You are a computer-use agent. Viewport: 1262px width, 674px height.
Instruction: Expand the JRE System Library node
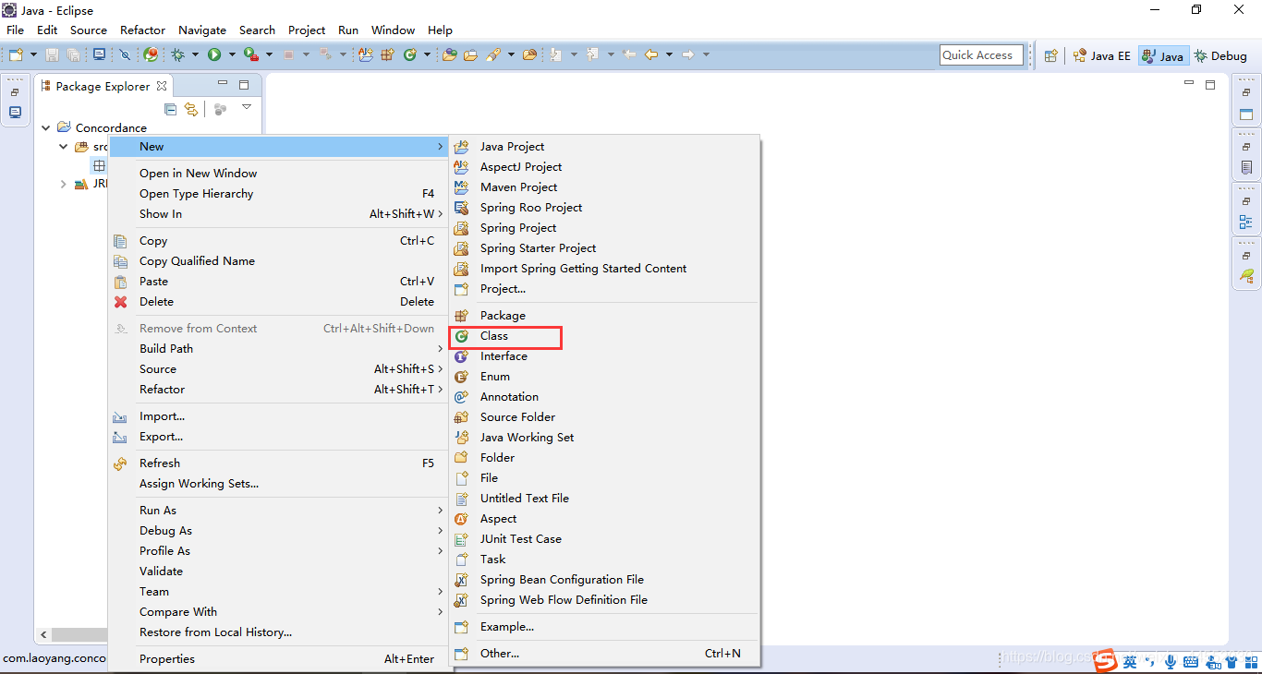click(63, 184)
